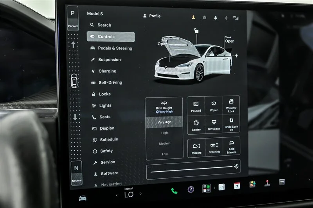Open the Display settings
The width and height of the screenshot is (313, 208).
[103, 128]
